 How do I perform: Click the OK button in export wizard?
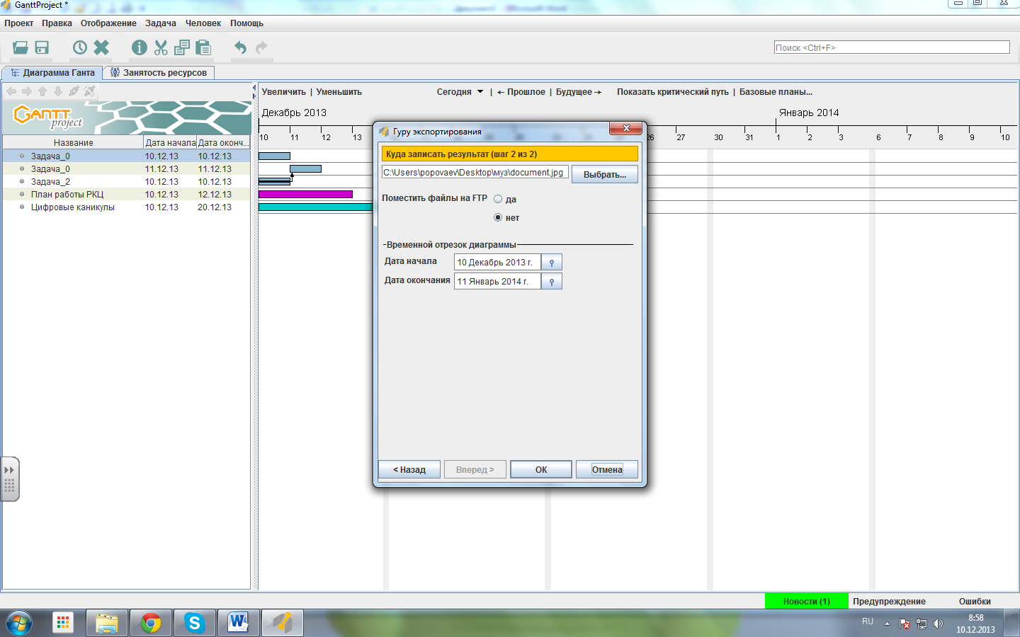tap(541, 469)
